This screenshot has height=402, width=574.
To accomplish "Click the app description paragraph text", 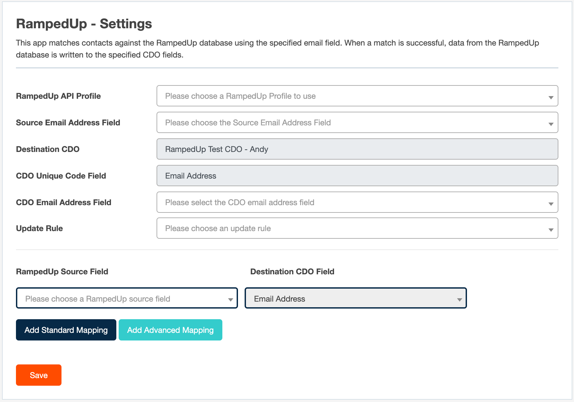I will click(x=278, y=49).
